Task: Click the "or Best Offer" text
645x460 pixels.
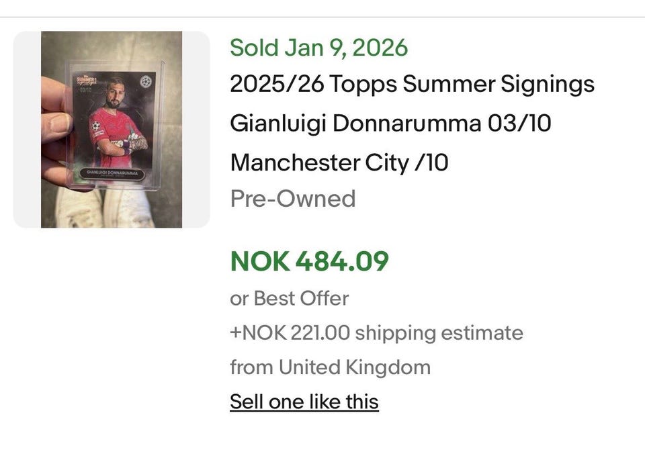Action: (x=289, y=298)
